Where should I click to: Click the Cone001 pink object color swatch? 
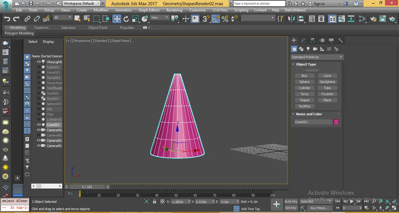point(336,122)
